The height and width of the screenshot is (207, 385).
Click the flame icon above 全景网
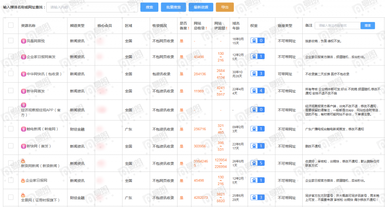pos(23,195)
